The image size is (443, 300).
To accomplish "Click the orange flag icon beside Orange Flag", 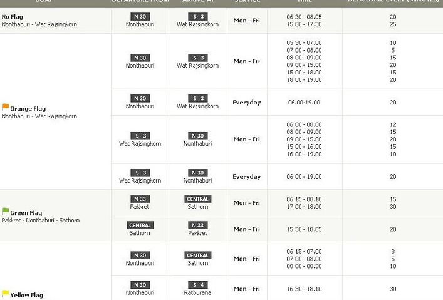I will click(5, 107).
